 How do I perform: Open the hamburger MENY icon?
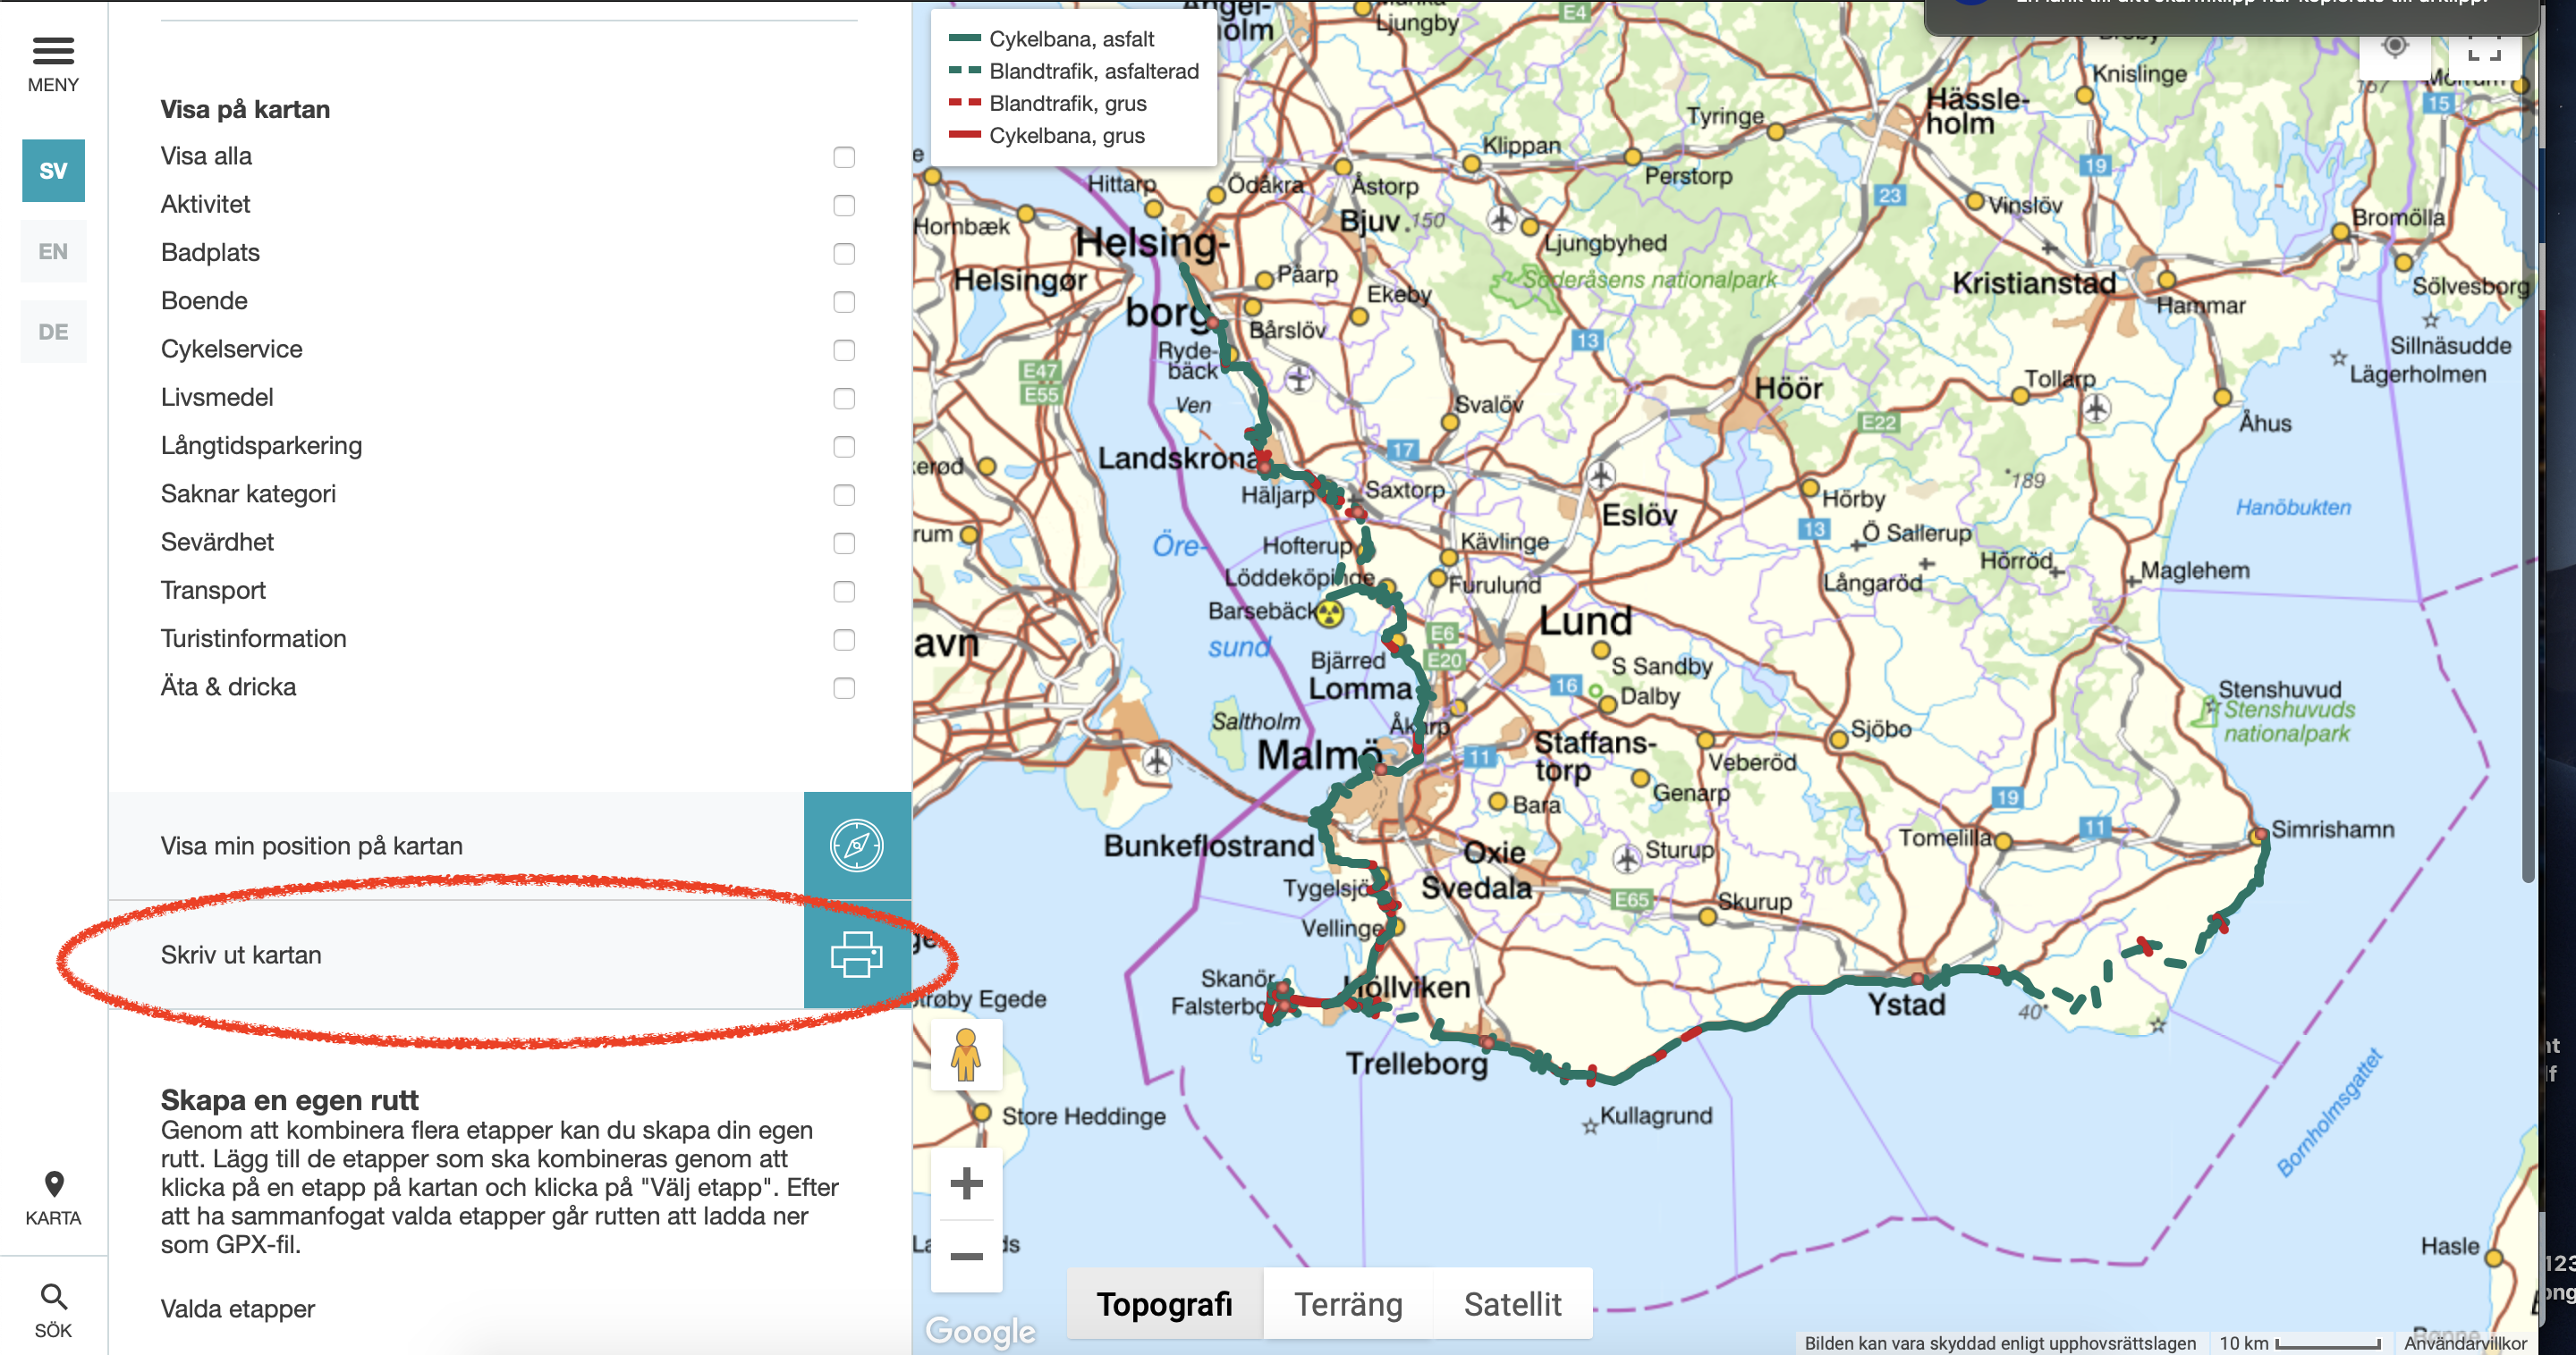point(53,51)
